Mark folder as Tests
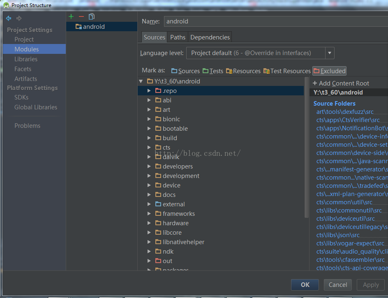The image size is (388, 298). click(x=213, y=71)
